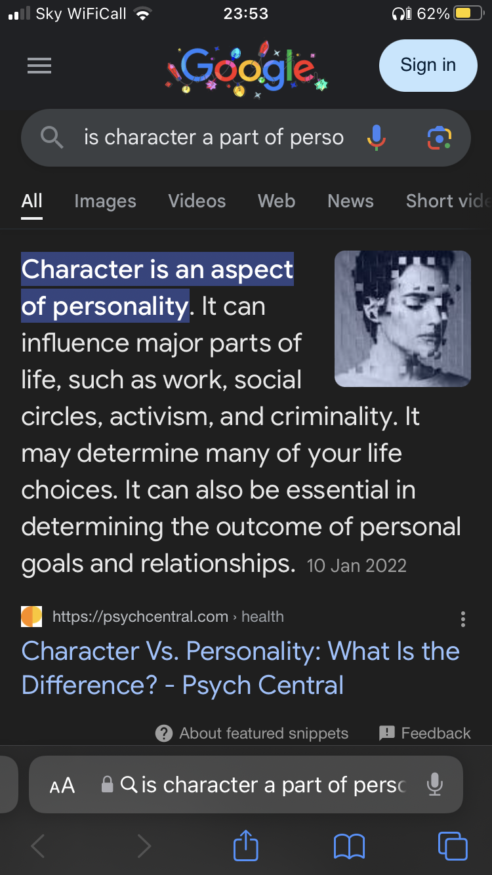Image resolution: width=492 pixels, height=875 pixels.
Task: Select the News tab
Action: click(350, 201)
